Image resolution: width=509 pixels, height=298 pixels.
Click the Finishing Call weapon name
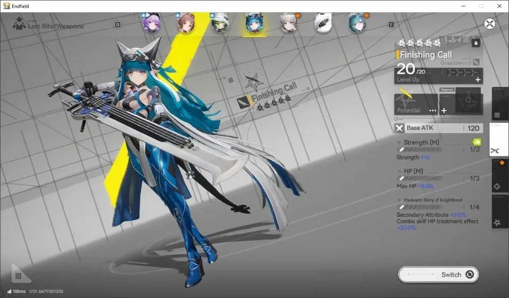point(426,55)
